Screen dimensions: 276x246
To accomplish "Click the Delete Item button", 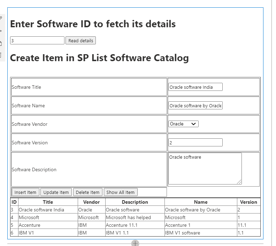I will (x=88, y=192).
